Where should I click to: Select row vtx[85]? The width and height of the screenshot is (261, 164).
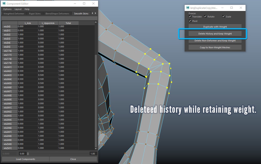pyautogui.click(x=10, y=47)
